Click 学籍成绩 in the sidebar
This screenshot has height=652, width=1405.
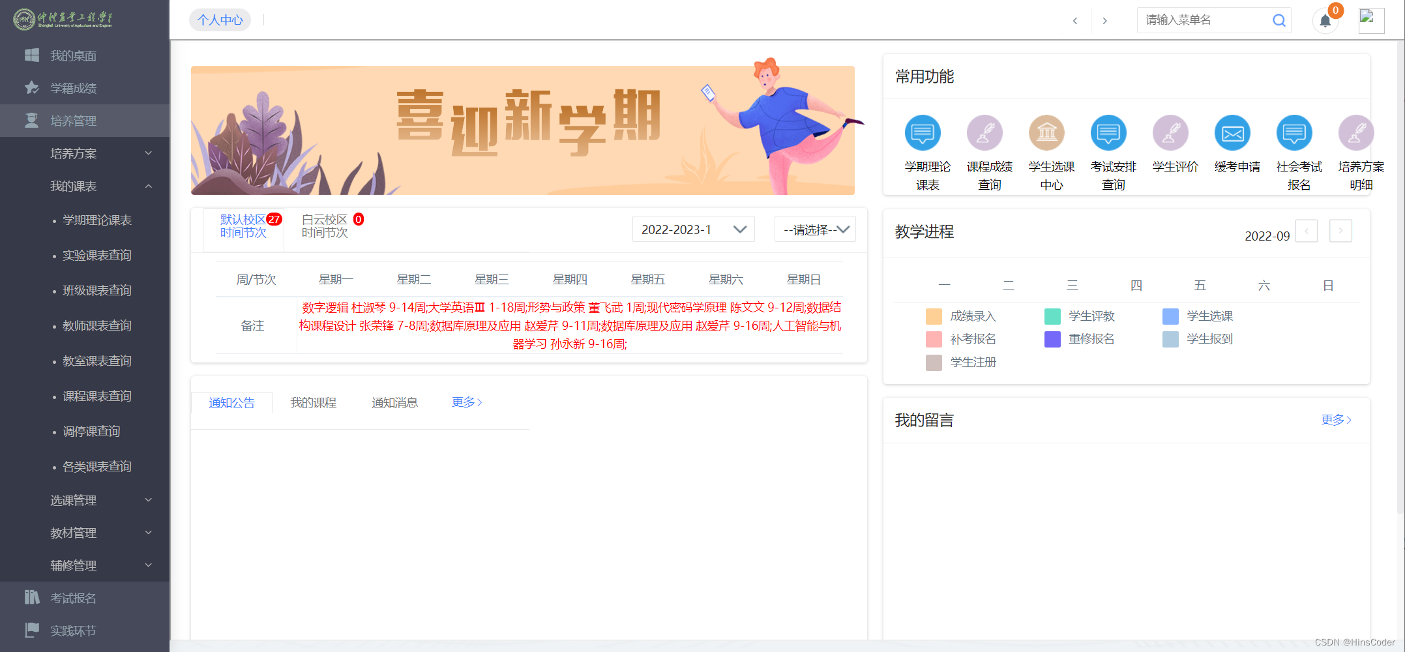pyautogui.click(x=85, y=88)
